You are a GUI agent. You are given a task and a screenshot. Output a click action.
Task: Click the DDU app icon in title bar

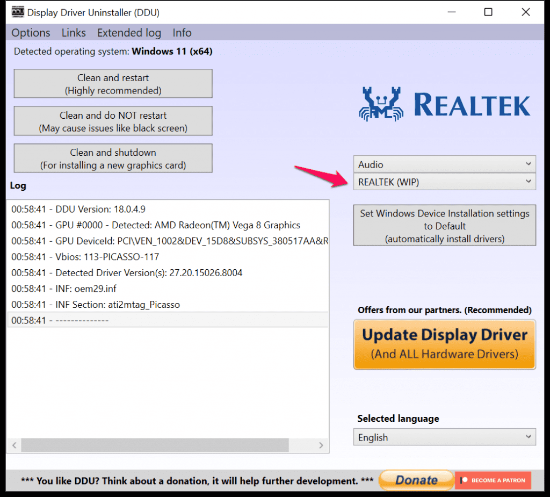(18, 12)
